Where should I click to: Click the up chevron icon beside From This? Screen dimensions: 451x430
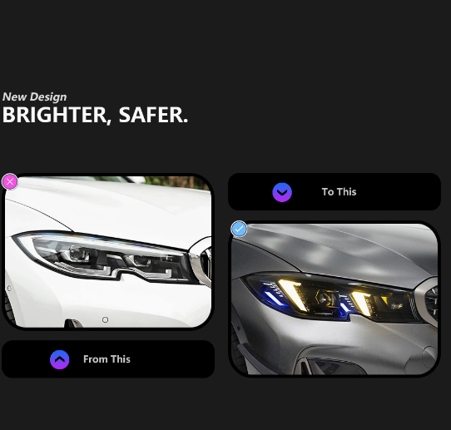pyautogui.click(x=60, y=359)
